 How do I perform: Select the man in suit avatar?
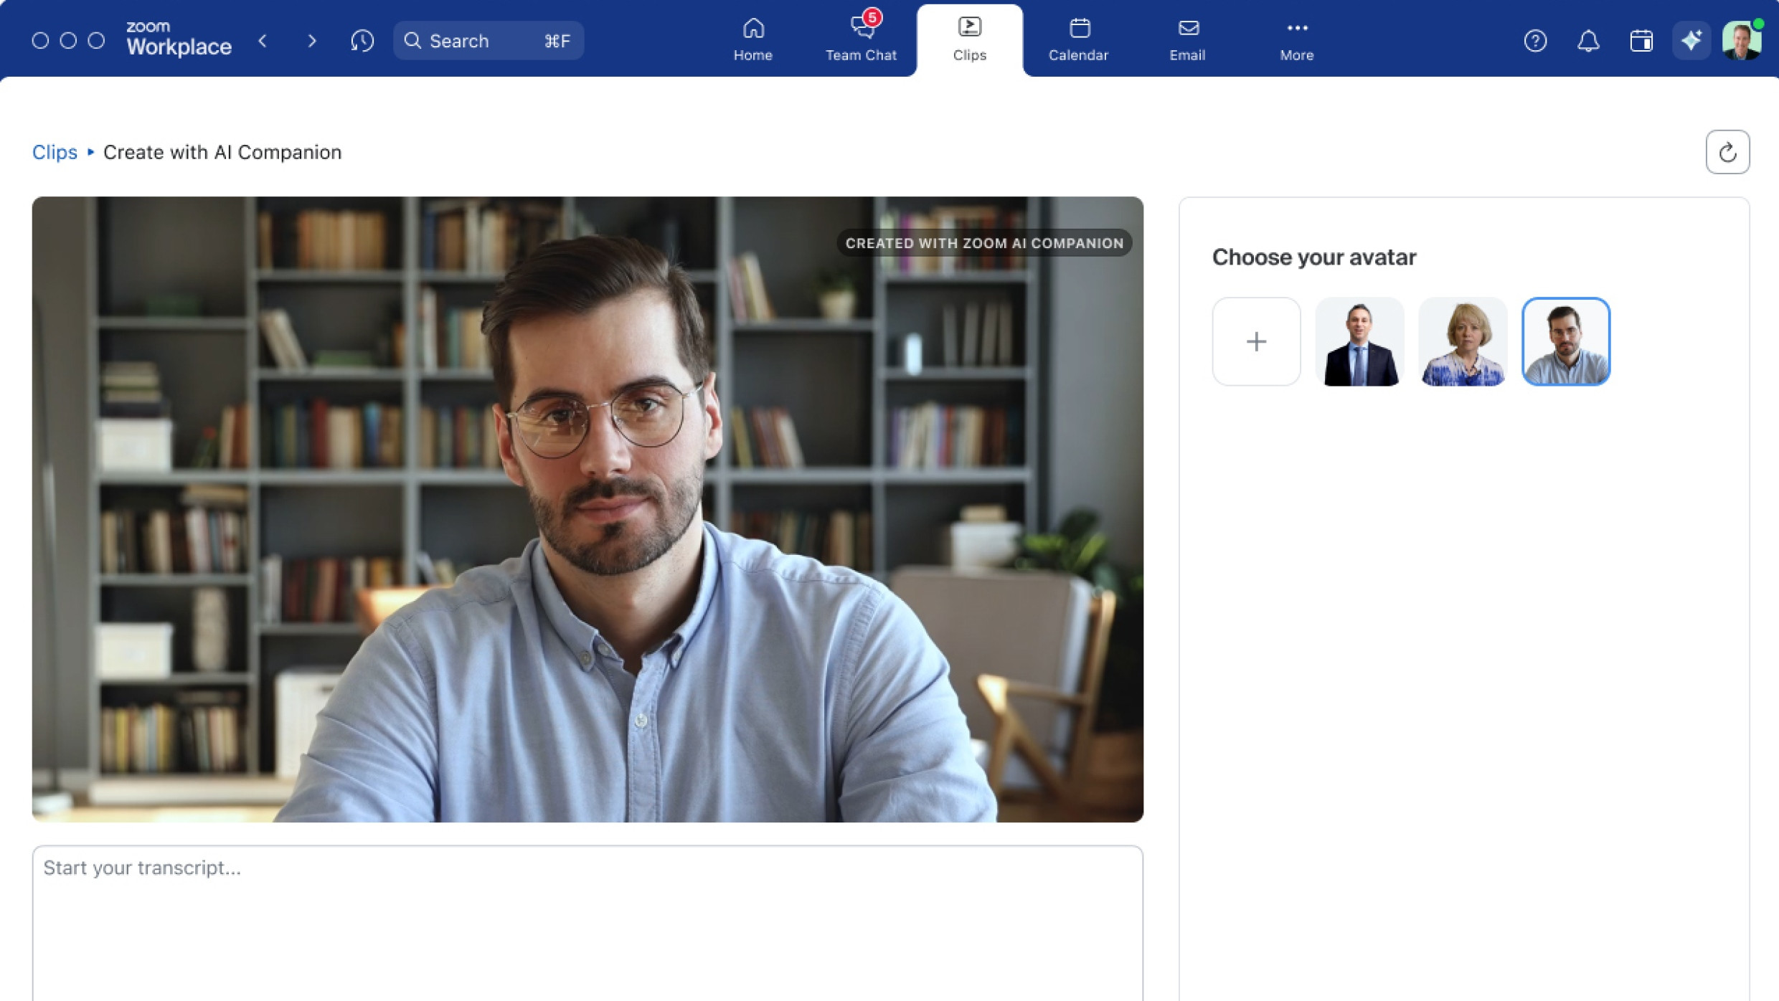tap(1359, 341)
